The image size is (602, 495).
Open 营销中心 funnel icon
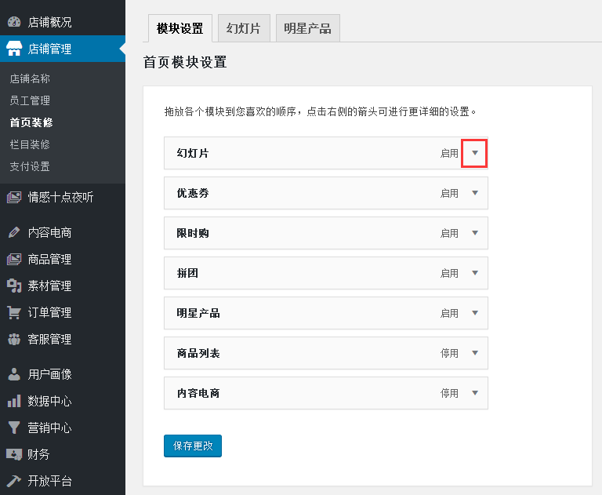pyautogui.click(x=14, y=428)
